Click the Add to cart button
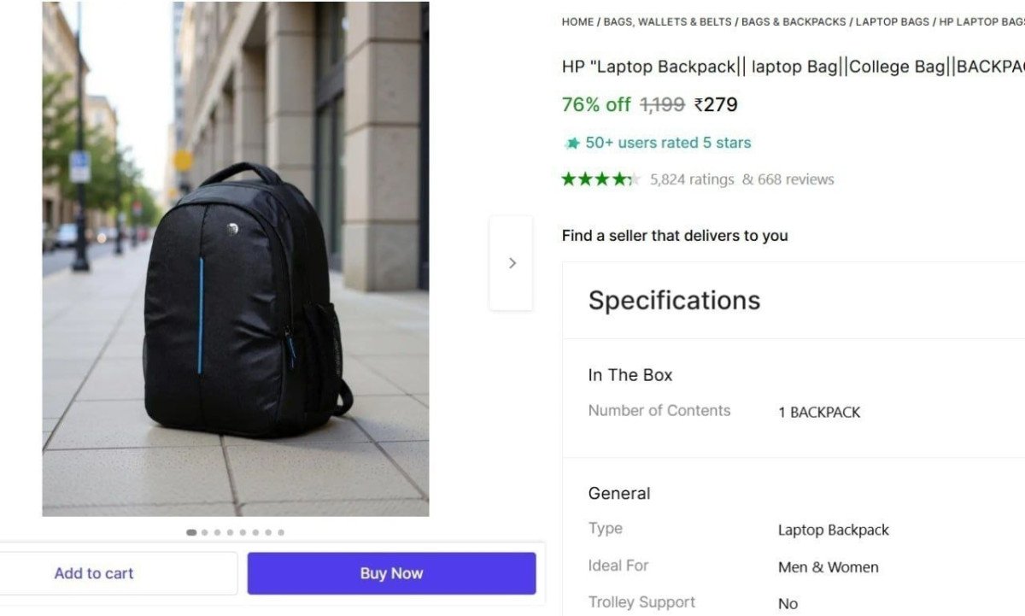The height and width of the screenshot is (616, 1025). 94,572
